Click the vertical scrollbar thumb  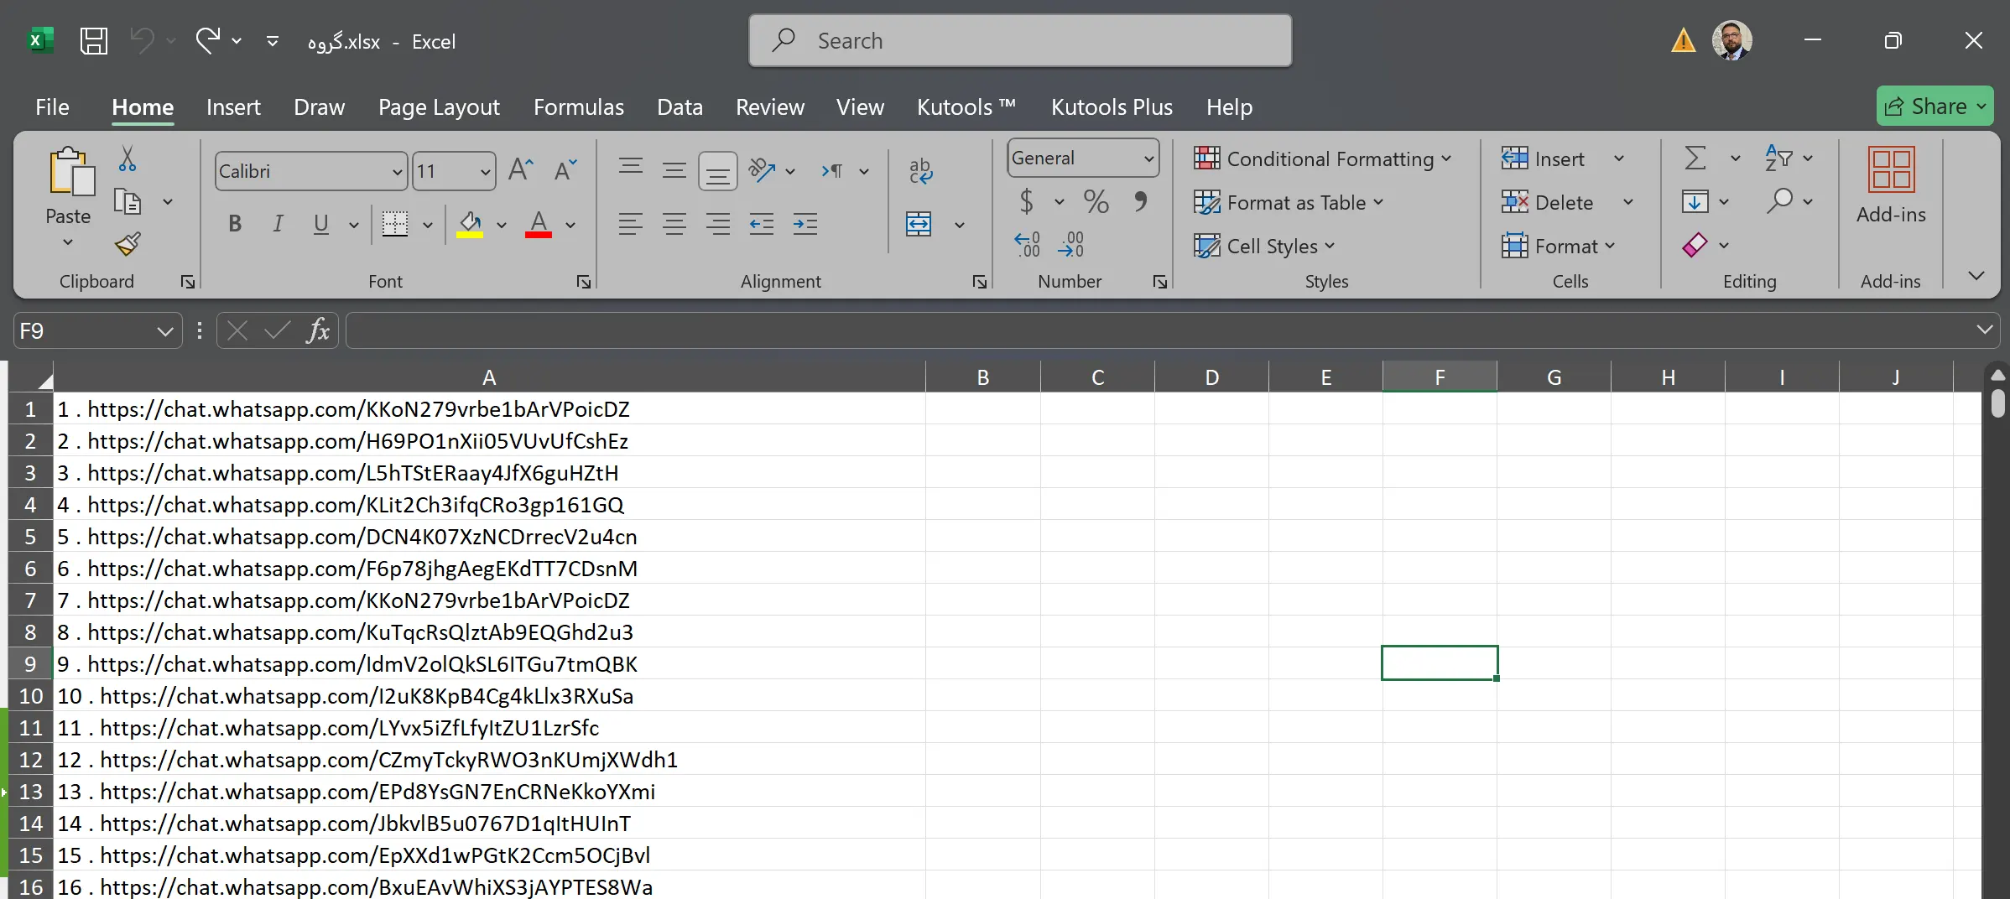[1997, 403]
